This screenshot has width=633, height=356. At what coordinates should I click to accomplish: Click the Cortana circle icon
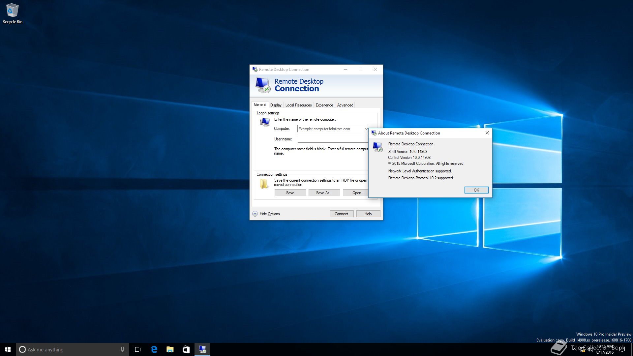[22, 349]
